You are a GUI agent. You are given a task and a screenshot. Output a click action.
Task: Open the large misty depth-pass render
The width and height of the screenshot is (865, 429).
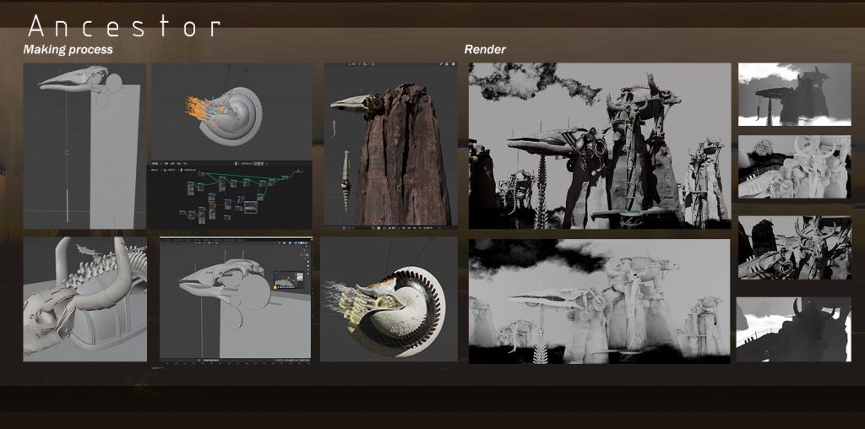point(600,301)
